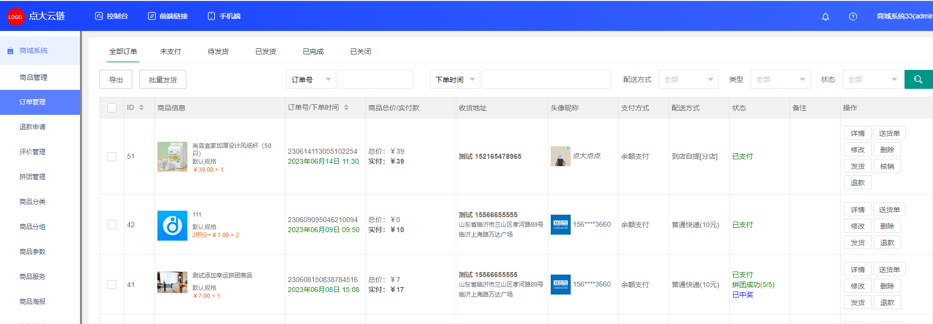933x324 pixels.
Task: Click 发货 for order 41
Action: (x=858, y=303)
